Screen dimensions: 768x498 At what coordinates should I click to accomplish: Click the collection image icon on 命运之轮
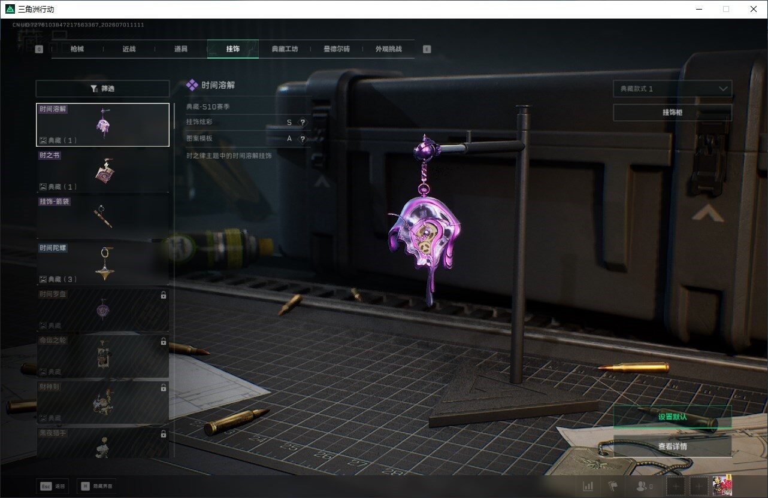pos(43,372)
